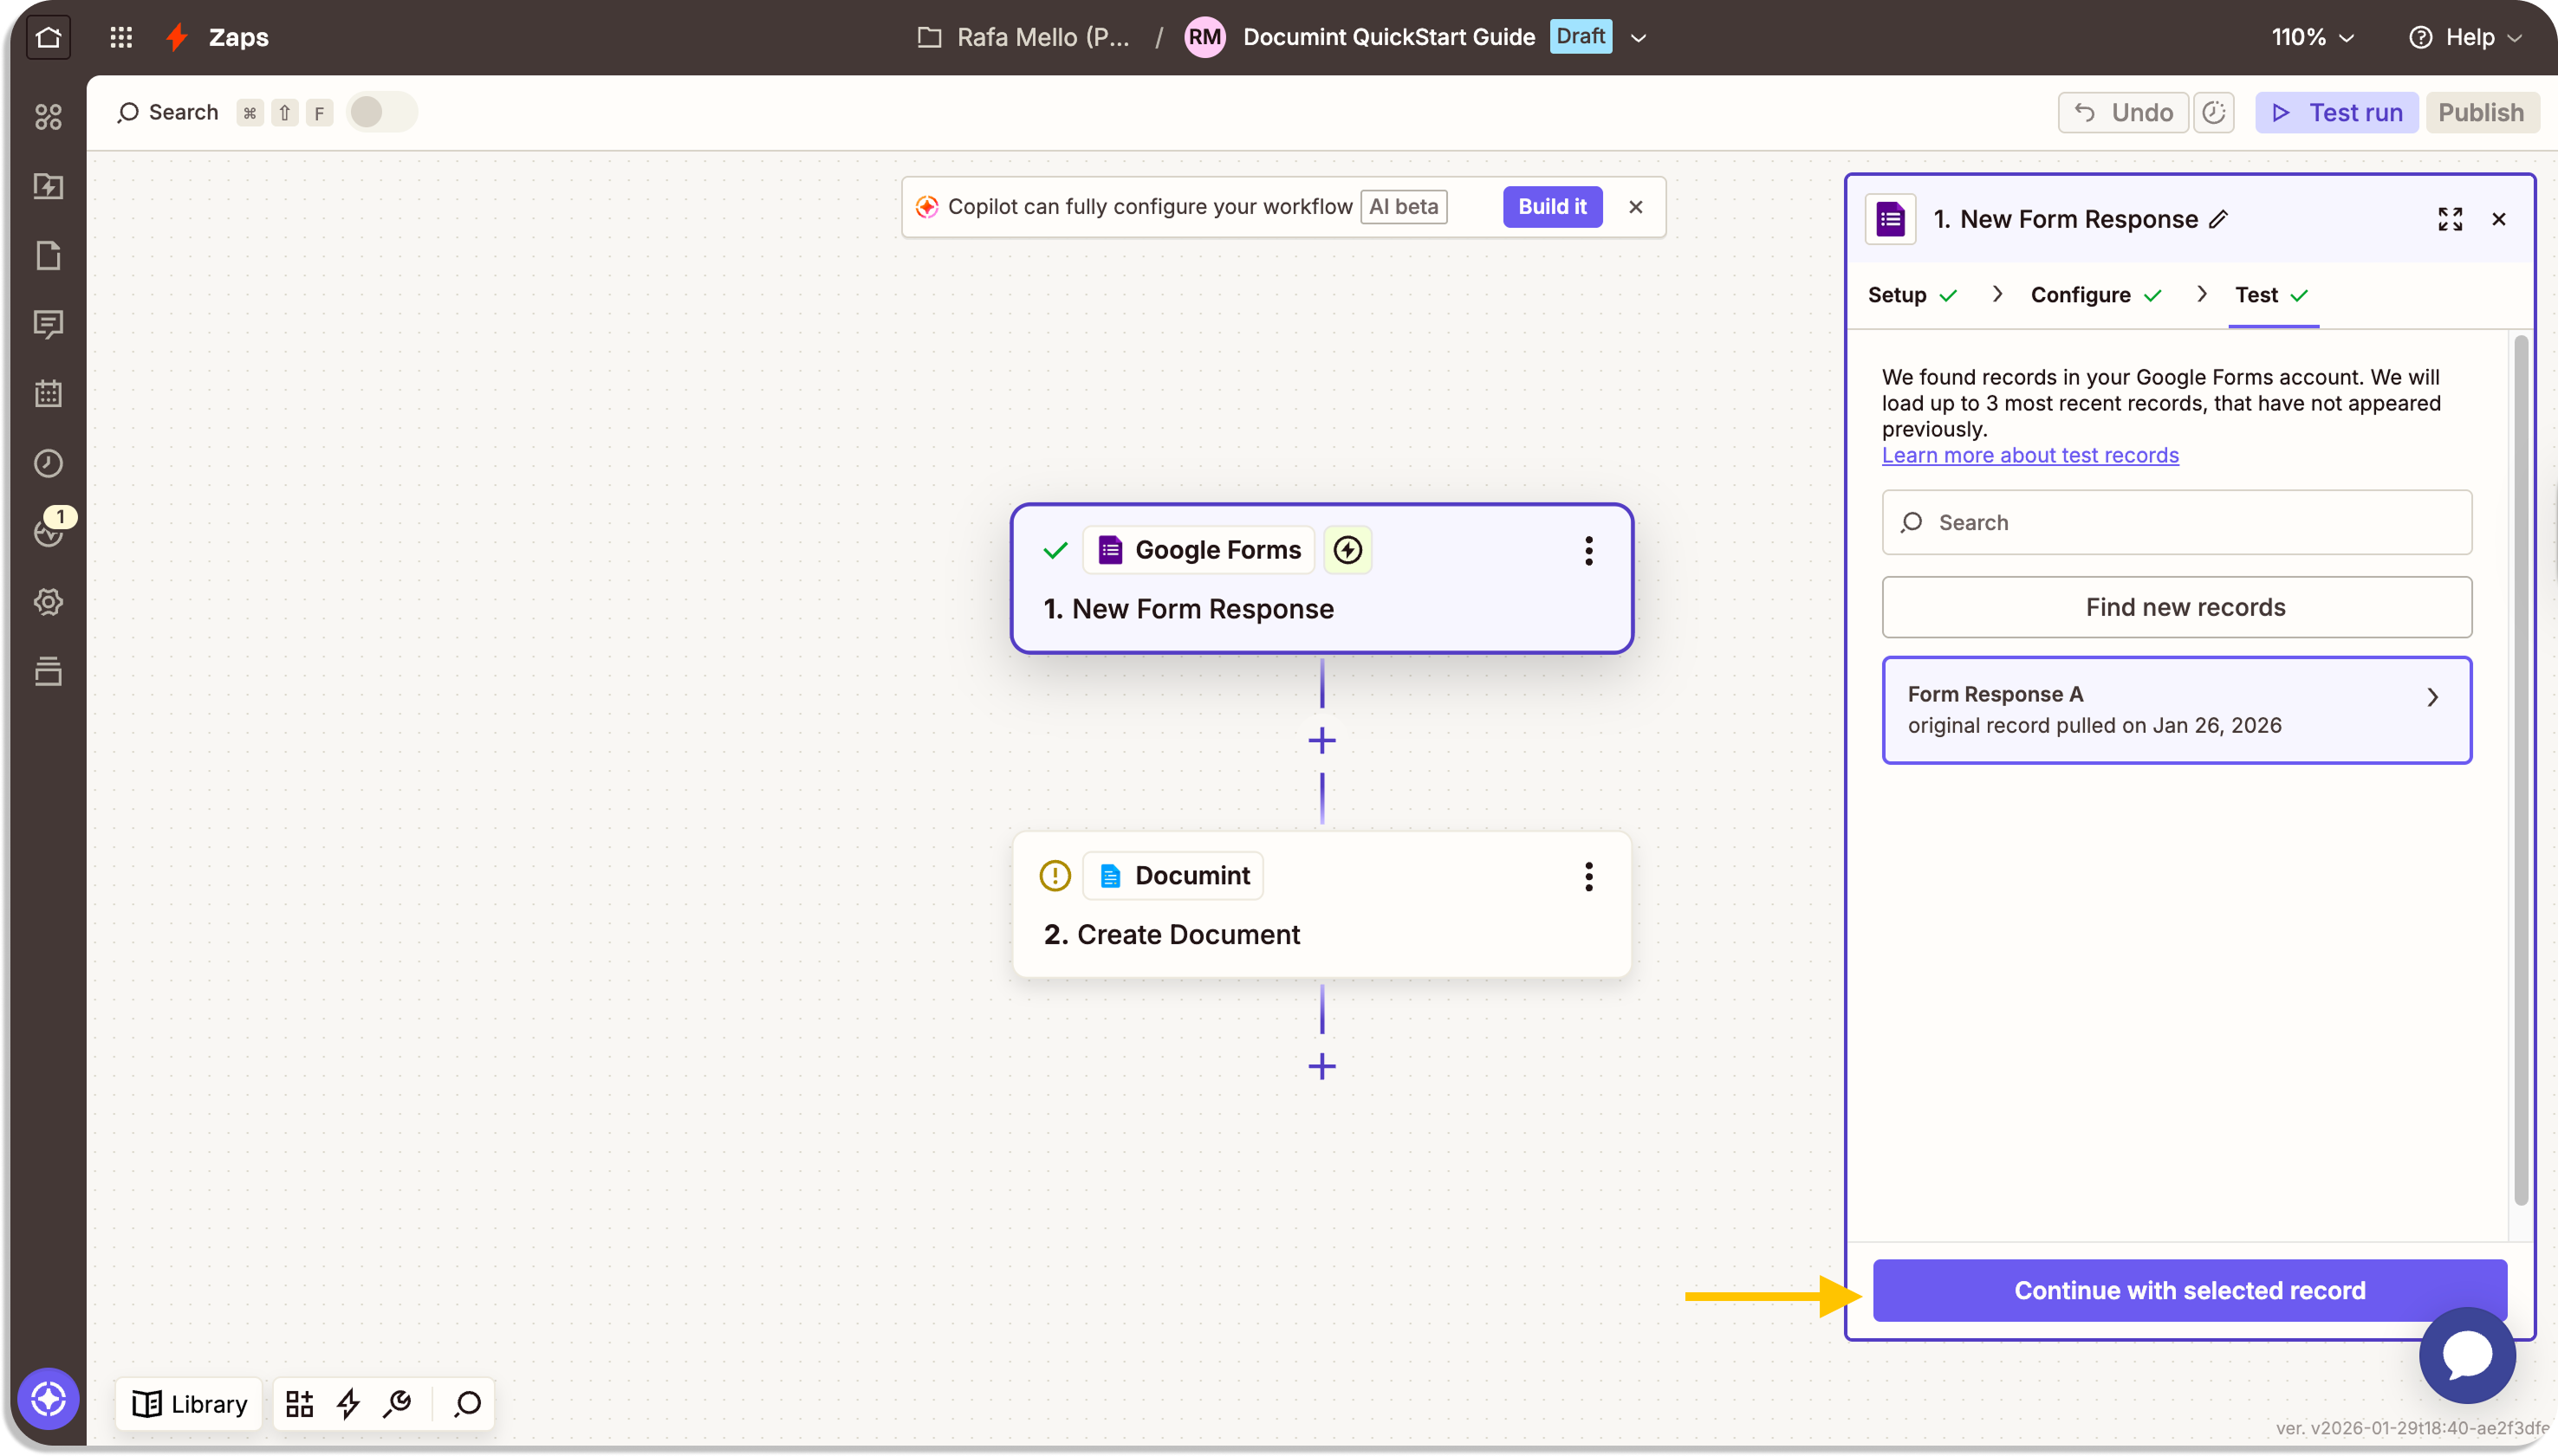
Task: Expand the step panel to fullscreen
Action: [2450, 219]
